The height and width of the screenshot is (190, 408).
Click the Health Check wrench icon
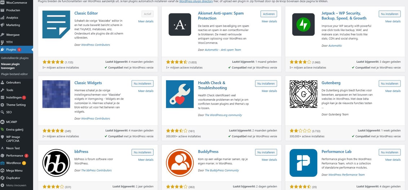[x=180, y=94]
